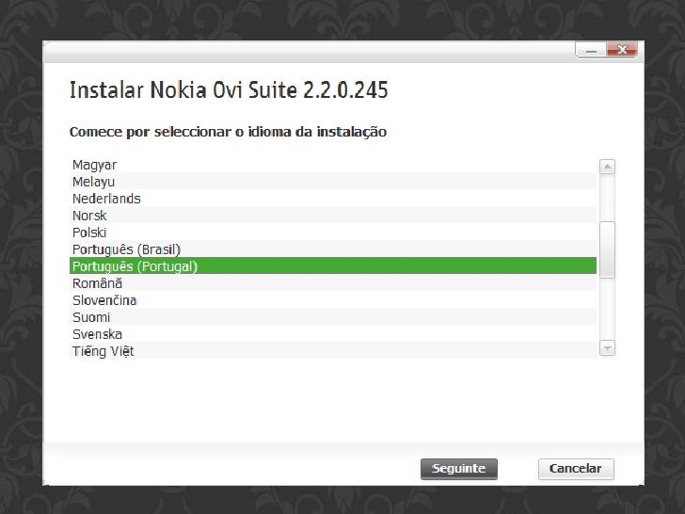685x514 pixels.
Task: Choose Melayu as installation language
Action: tap(333, 182)
